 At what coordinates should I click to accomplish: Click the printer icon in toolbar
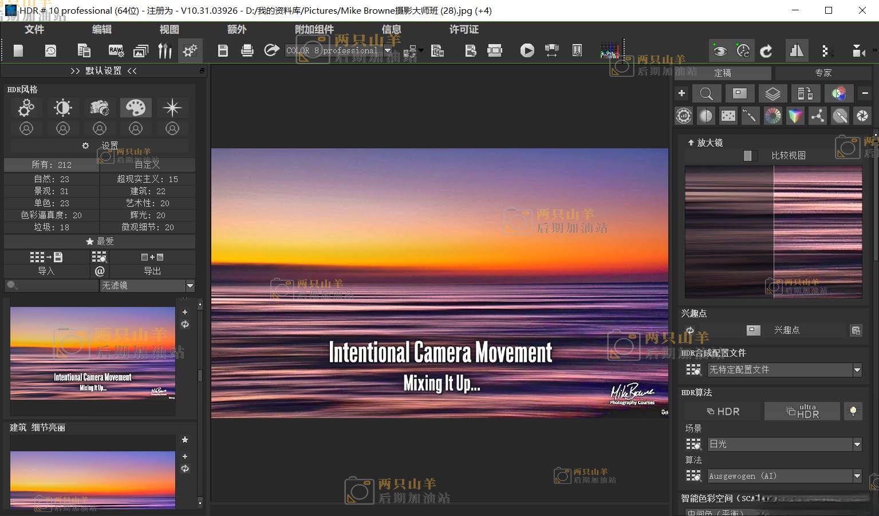(247, 51)
